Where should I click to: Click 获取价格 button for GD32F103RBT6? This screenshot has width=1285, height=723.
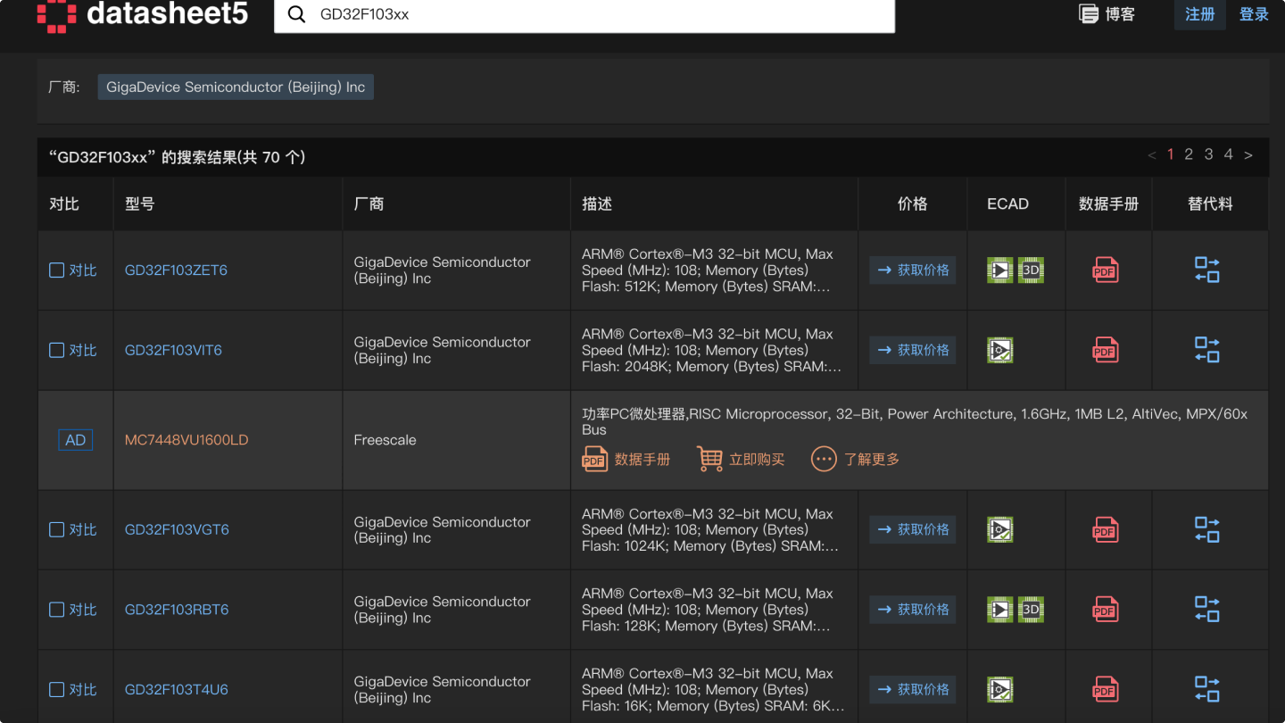coord(913,610)
